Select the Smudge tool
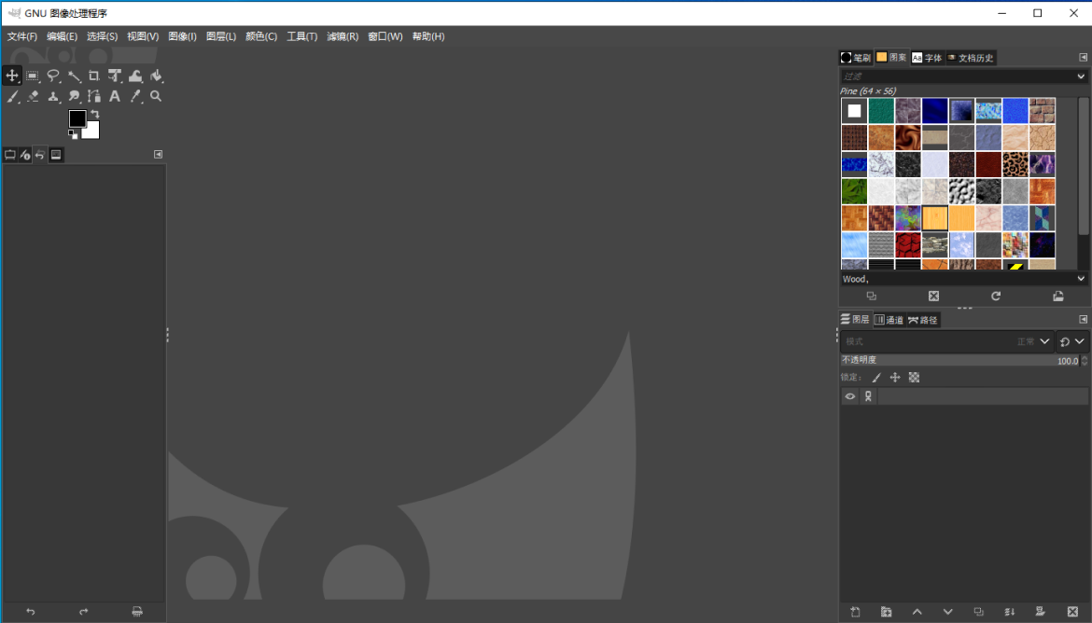This screenshot has width=1092, height=623. (74, 97)
